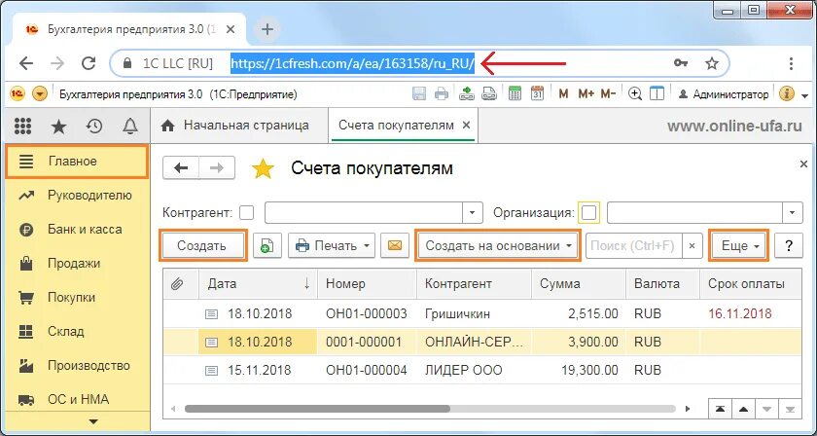817x436 pixels.
Task: Click the printer icon in the top toolbar
Action: (442, 93)
